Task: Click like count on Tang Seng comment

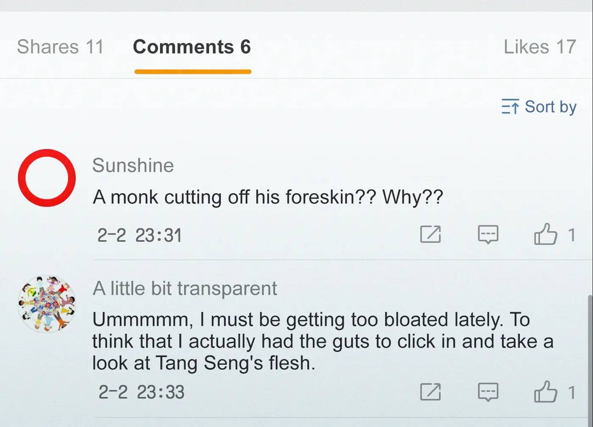Action: coord(571,393)
